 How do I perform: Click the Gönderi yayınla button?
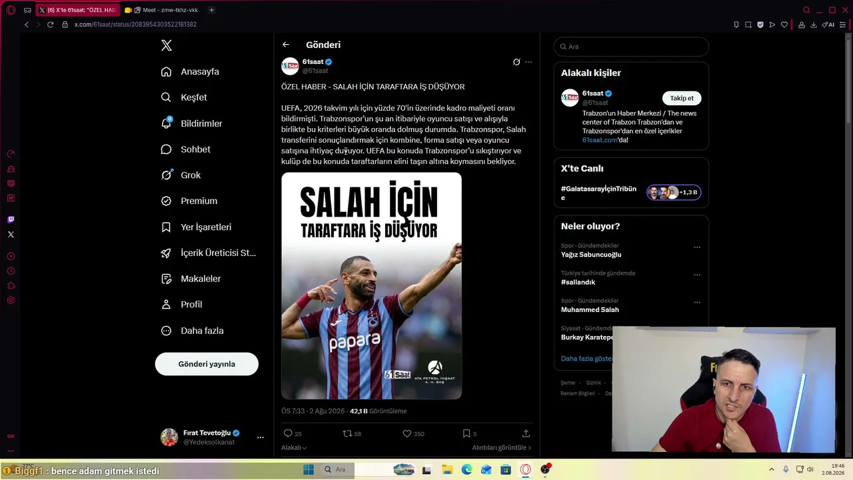click(207, 364)
